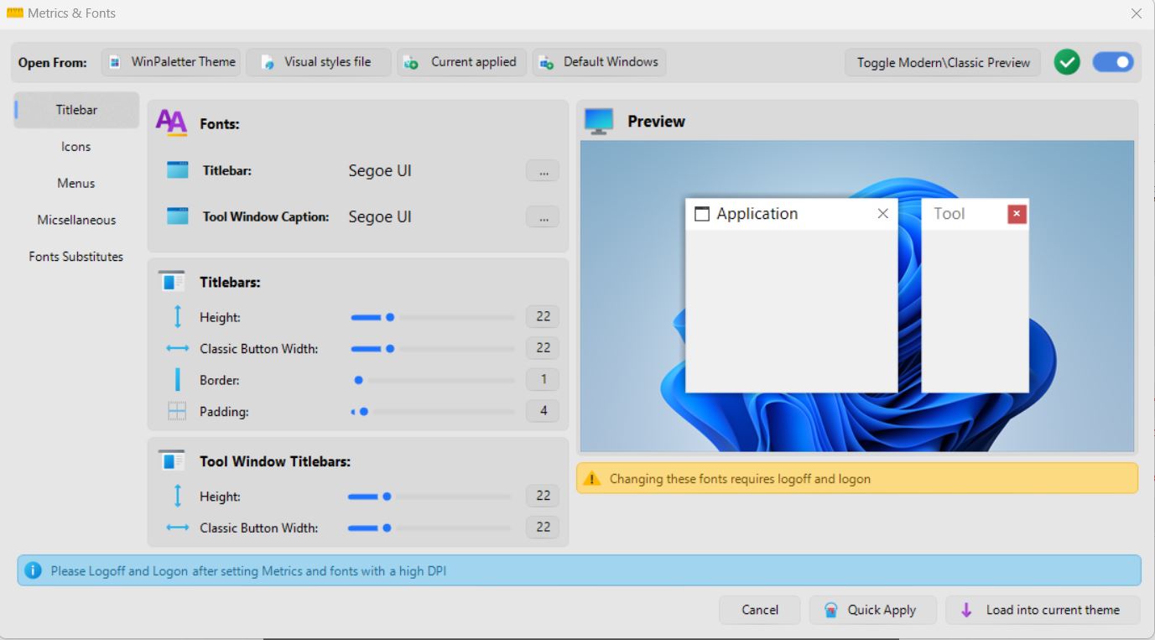The height and width of the screenshot is (640, 1155).
Task: Click the Titlebars Height value 22
Action: pos(543,317)
